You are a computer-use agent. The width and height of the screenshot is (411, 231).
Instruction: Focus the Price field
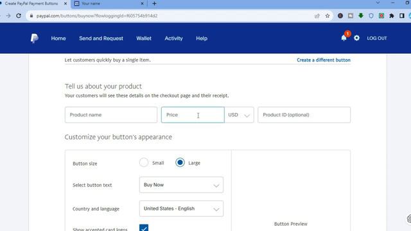point(193,115)
